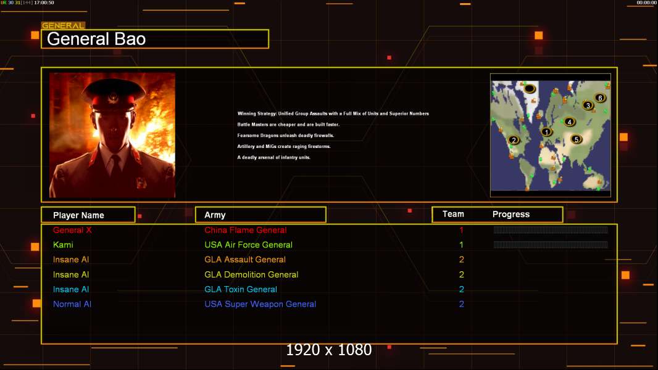
Task: Click 'Battle Masters are cheaper' line
Action: pos(288,125)
